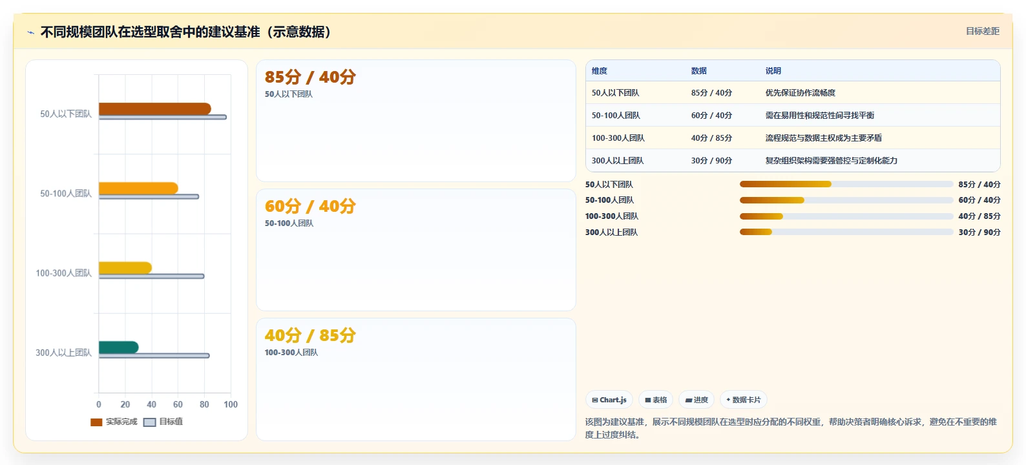Click the chart axis label 100-300人团队
Viewport: 1026px width, 465px height.
[63, 273]
